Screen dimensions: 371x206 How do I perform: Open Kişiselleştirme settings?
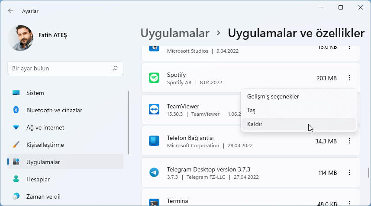click(x=65, y=145)
